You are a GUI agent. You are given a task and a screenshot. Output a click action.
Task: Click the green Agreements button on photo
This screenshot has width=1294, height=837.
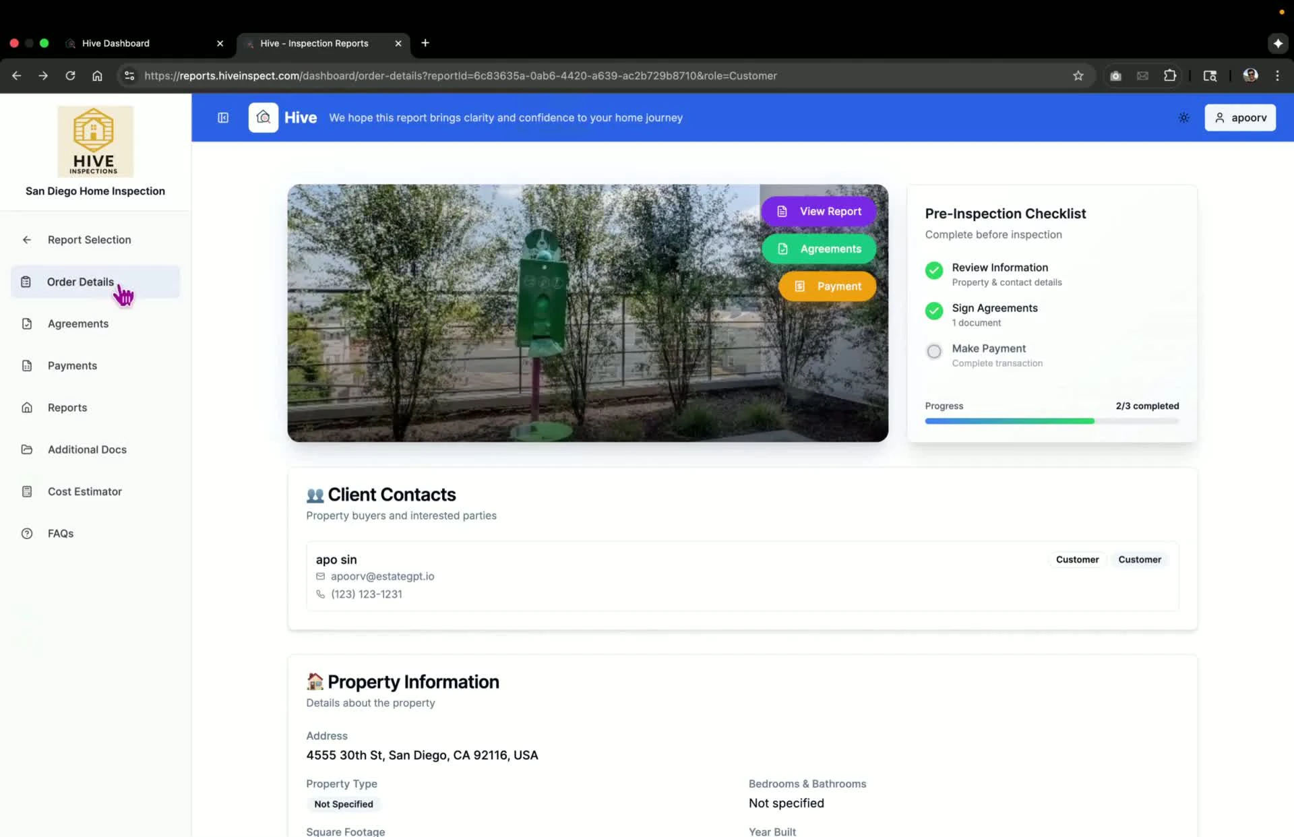click(x=819, y=249)
